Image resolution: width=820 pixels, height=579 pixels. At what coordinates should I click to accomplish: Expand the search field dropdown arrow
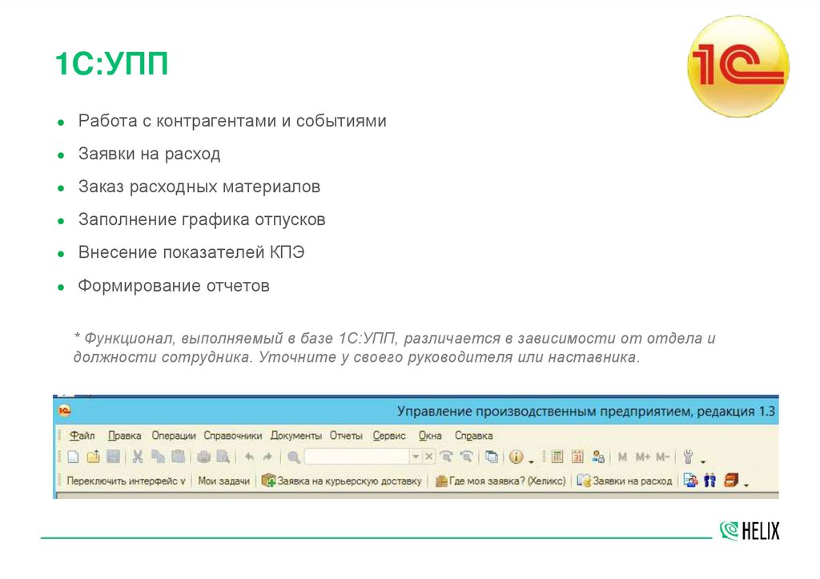click(416, 456)
